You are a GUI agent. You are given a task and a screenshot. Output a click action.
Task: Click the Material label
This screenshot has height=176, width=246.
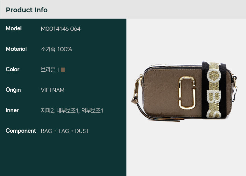(x=16, y=49)
